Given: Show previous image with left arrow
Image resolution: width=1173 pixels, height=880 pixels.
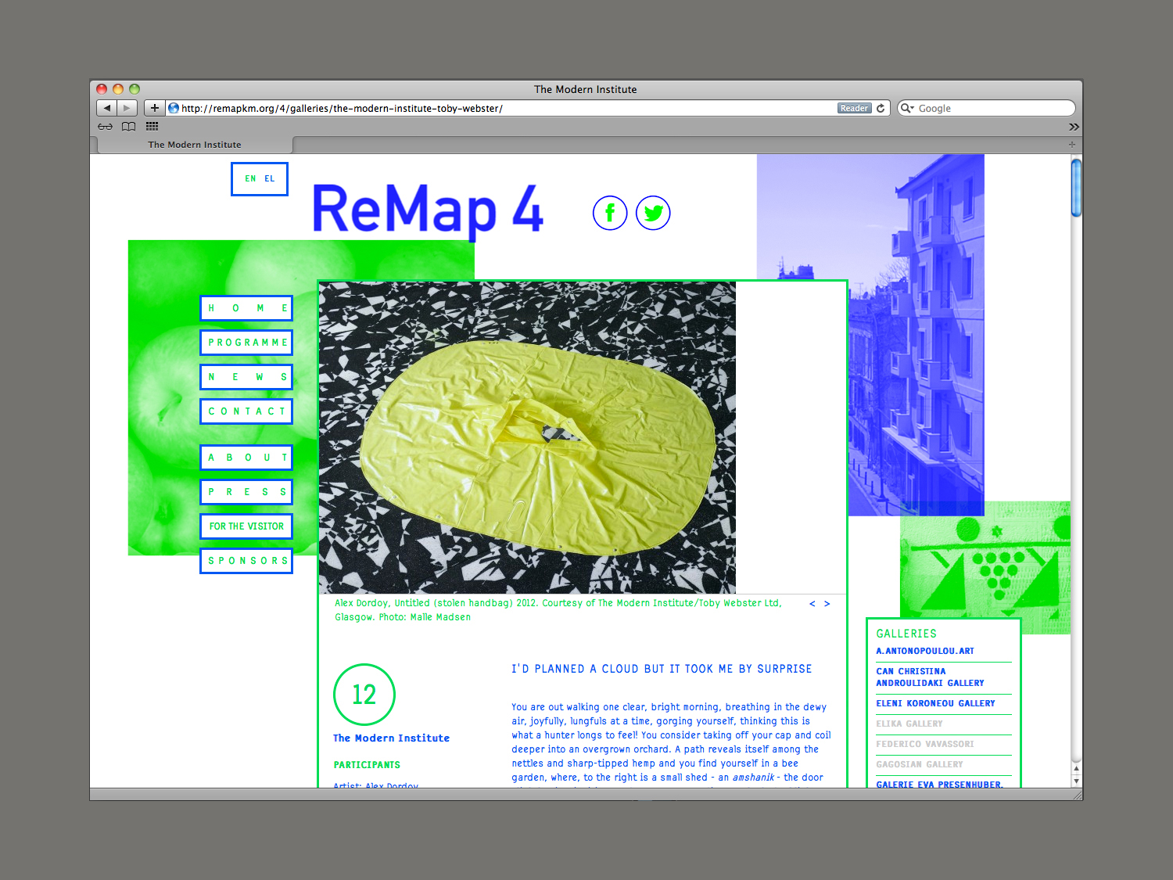Looking at the screenshot, I should [812, 604].
